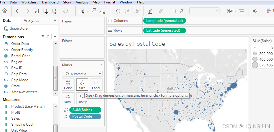Click the Label button on Marks card
The width and height of the screenshot is (274, 132).
tap(96, 85)
